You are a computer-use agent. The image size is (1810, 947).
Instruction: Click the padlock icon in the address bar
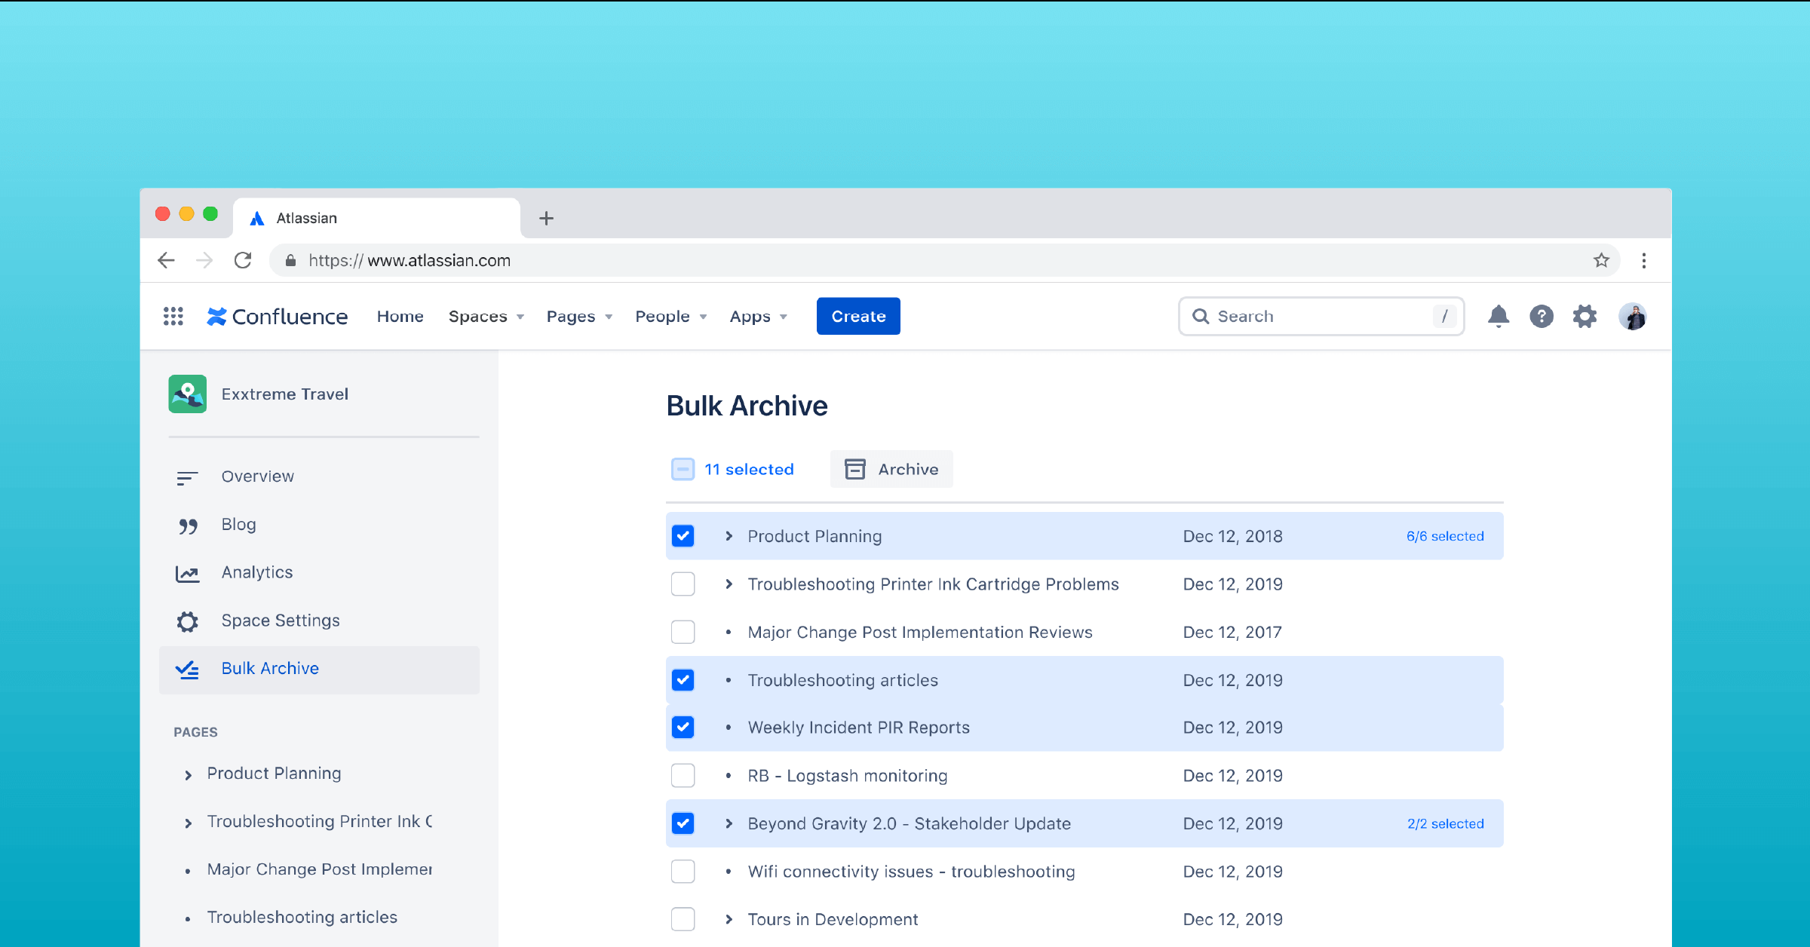point(290,261)
